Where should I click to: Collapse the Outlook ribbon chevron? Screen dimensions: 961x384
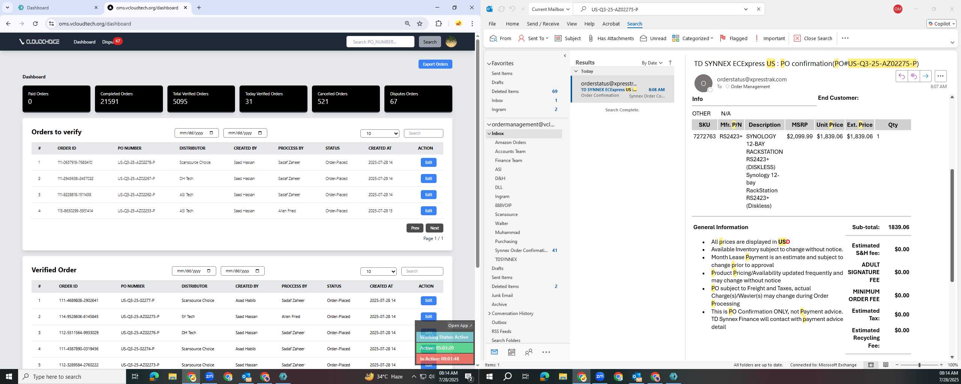point(952,42)
